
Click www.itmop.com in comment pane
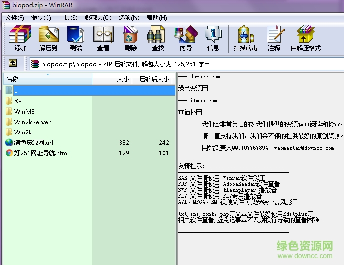(x=197, y=101)
